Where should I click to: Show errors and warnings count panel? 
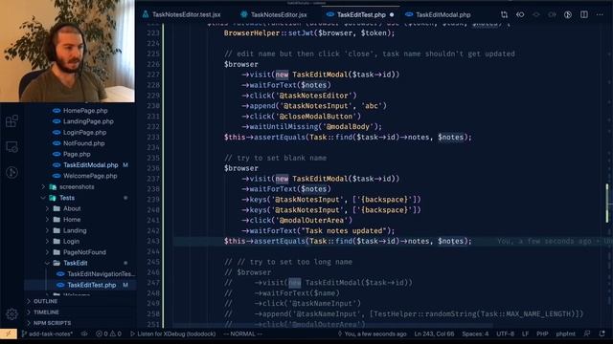pos(108,333)
